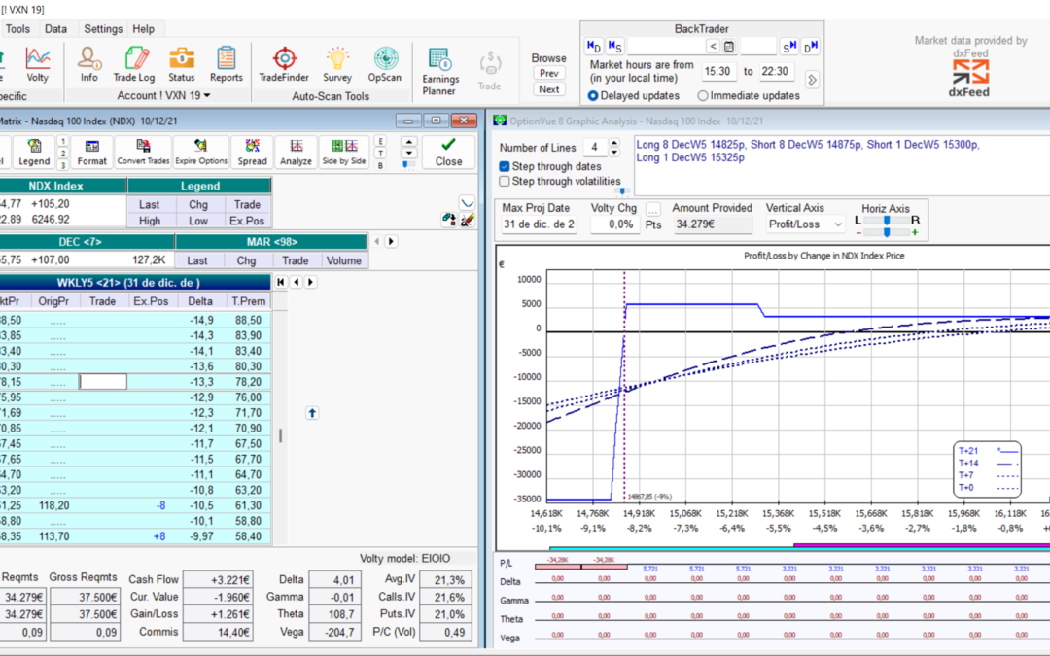
Task: Toggle format preset 1 button
Action: 63,141
